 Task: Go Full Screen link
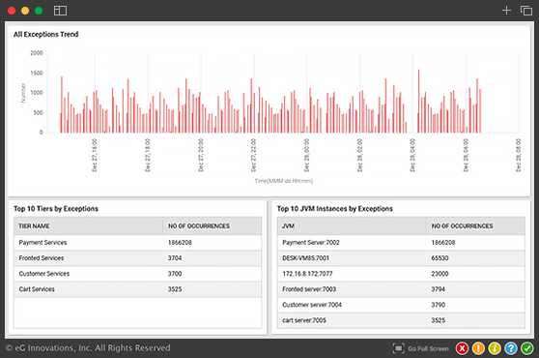click(x=428, y=348)
